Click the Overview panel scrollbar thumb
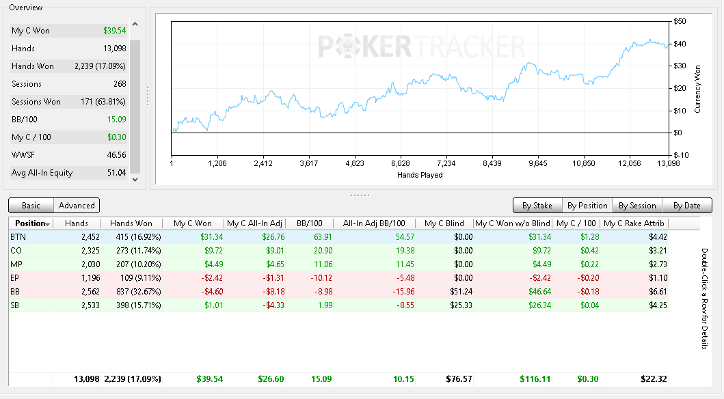 tap(135, 107)
